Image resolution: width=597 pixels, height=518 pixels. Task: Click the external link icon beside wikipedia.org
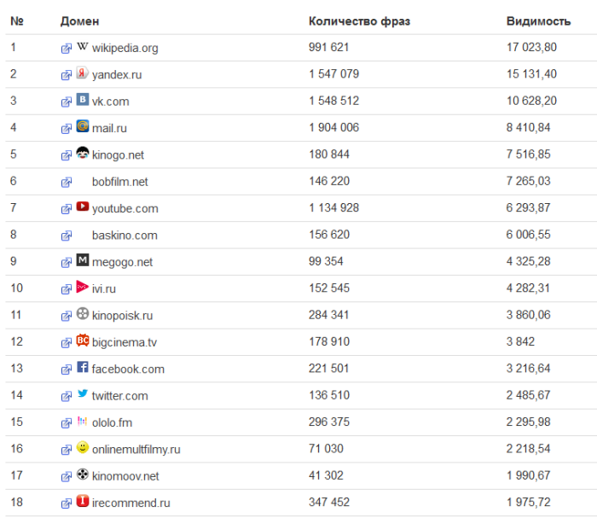pyautogui.click(x=67, y=49)
